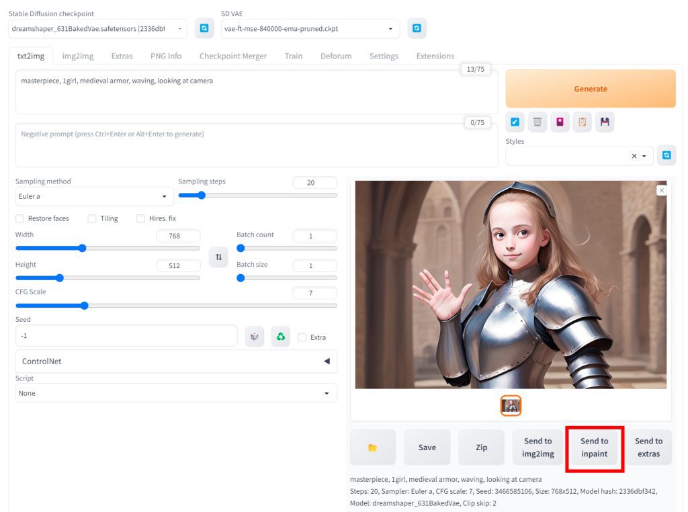
Task: Click the CFG Scale slider handle
Action: click(x=84, y=306)
